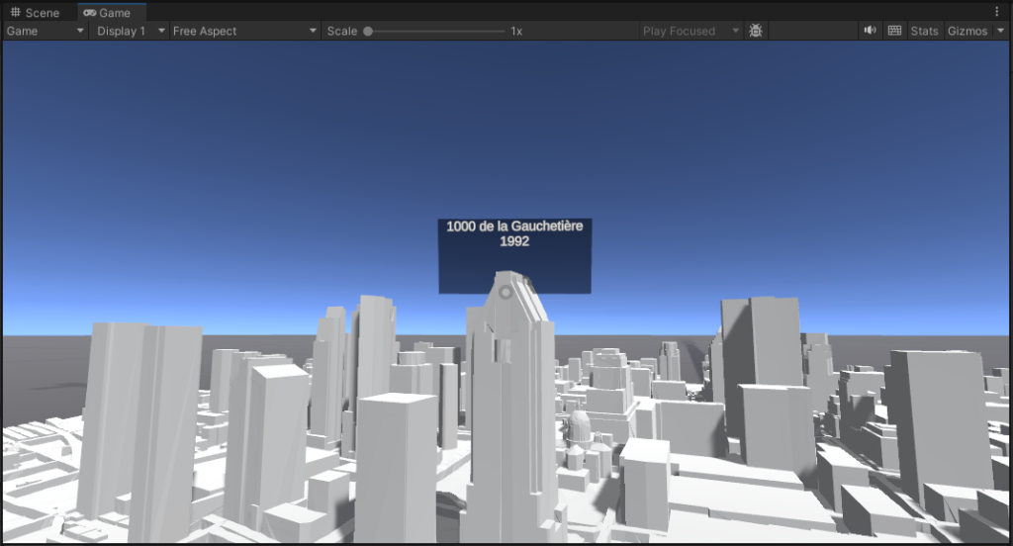The image size is (1013, 546).
Task: Toggle the Frame Debugger bug icon
Action: pyautogui.click(x=756, y=31)
